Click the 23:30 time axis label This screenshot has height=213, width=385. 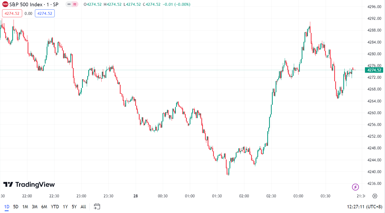(x=108, y=196)
